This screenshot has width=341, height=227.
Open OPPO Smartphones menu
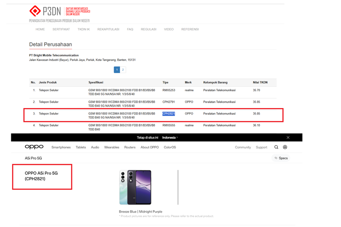[61, 147]
